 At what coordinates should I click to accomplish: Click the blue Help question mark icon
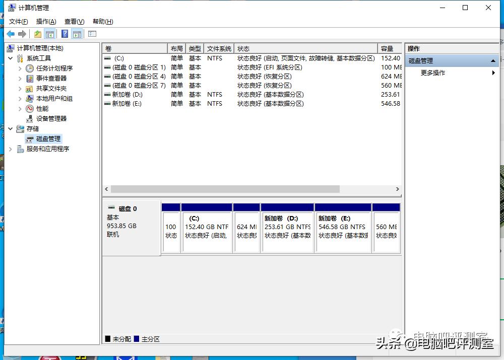coord(65,34)
